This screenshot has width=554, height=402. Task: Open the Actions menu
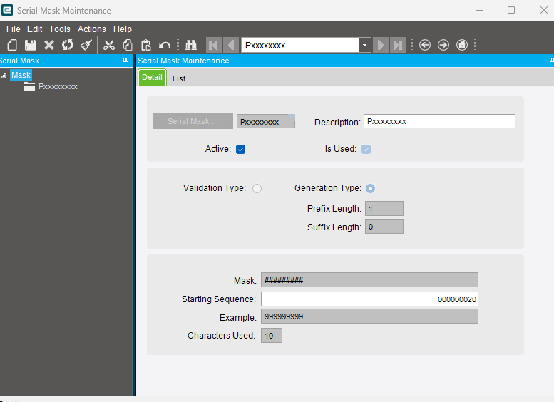point(91,29)
